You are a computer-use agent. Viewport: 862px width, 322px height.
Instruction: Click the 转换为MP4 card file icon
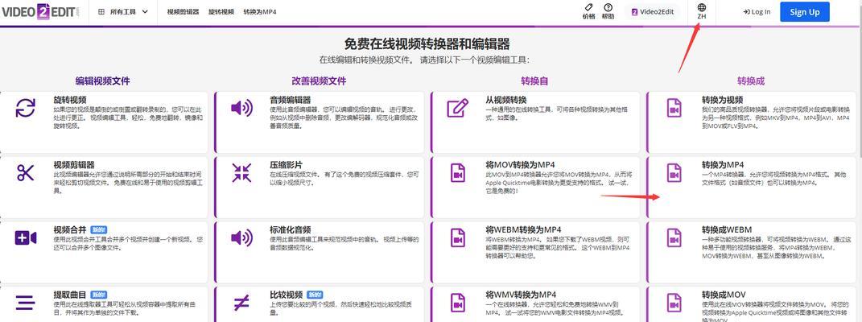pyautogui.click(x=674, y=172)
